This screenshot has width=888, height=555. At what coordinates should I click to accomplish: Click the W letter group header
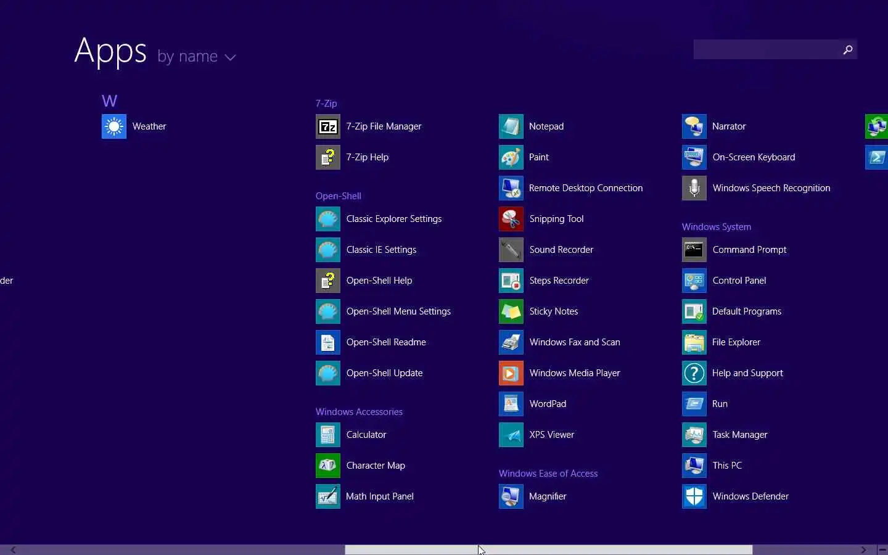[109, 101]
